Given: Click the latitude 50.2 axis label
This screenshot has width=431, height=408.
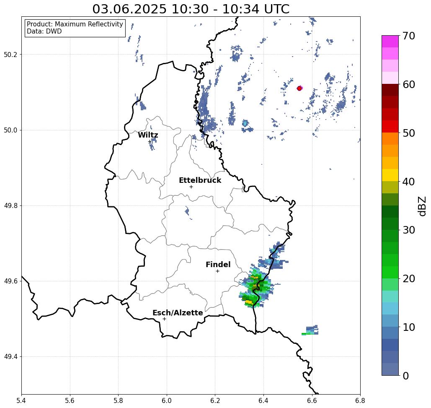Looking at the screenshot, I should (x=10, y=55).
